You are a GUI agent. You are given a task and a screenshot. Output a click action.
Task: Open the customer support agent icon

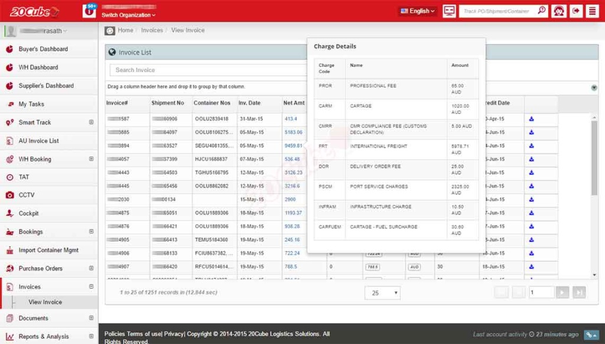(558, 11)
